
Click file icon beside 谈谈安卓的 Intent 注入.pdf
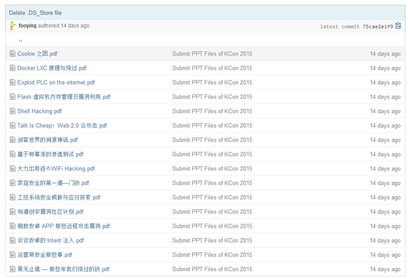tap(12, 240)
